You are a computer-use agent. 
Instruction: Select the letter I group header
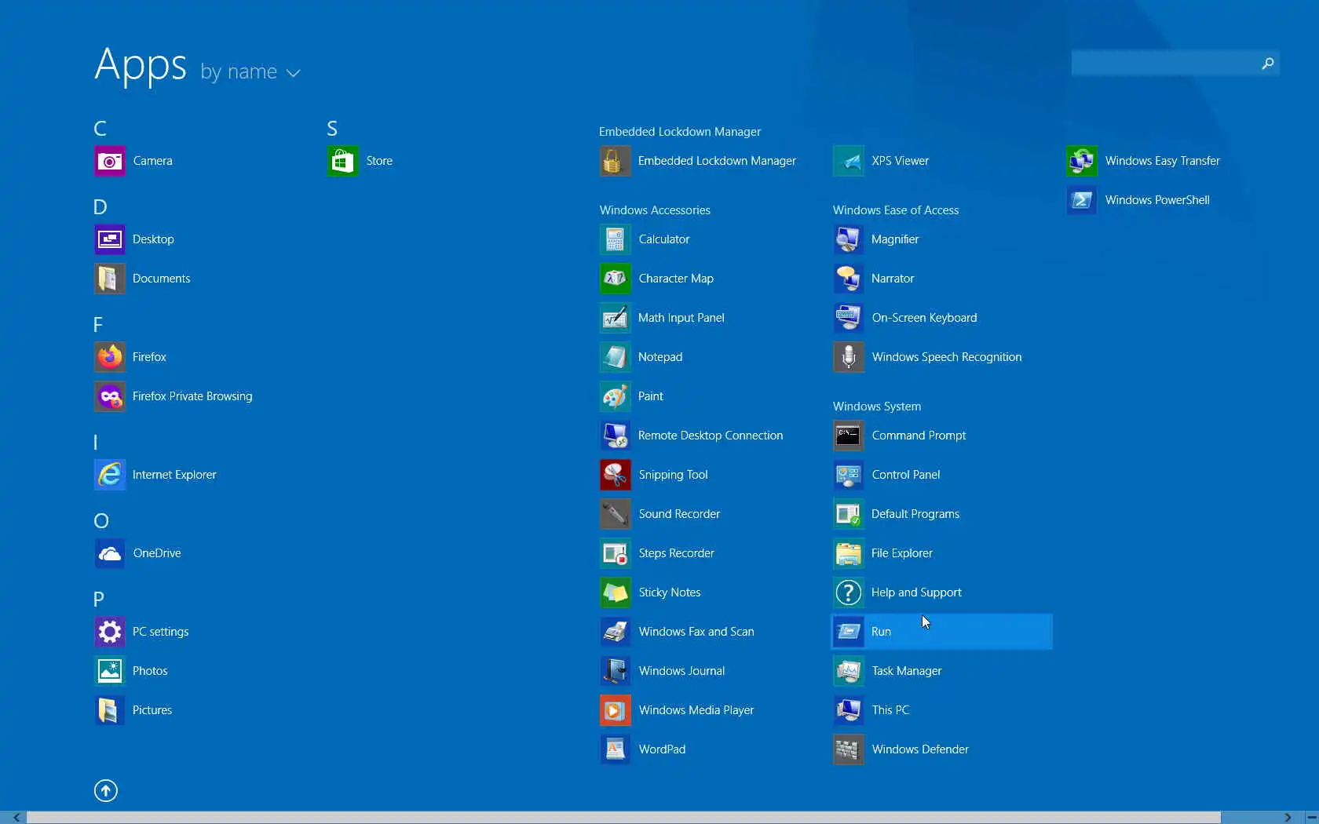(96, 443)
